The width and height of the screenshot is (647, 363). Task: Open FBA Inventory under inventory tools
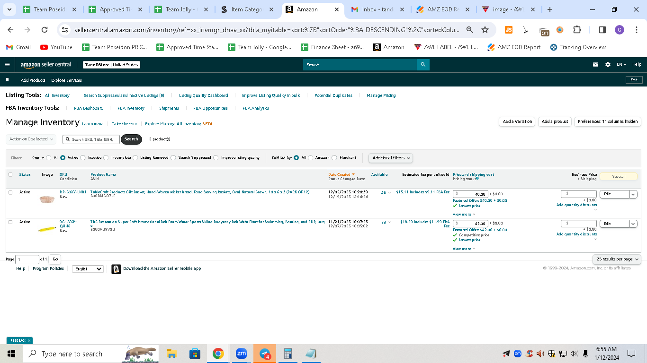pyautogui.click(x=131, y=108)
